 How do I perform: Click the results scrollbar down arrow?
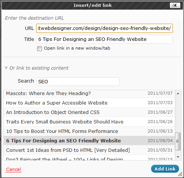pos(178,157)
